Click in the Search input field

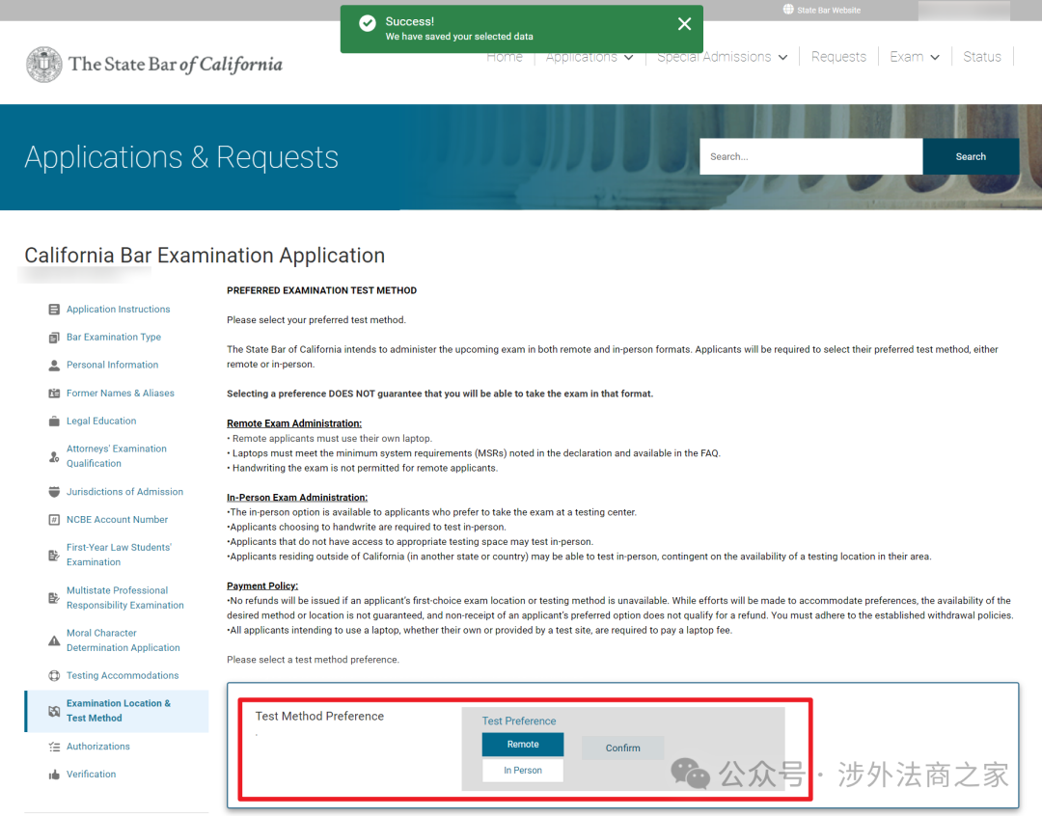[811, 157]
